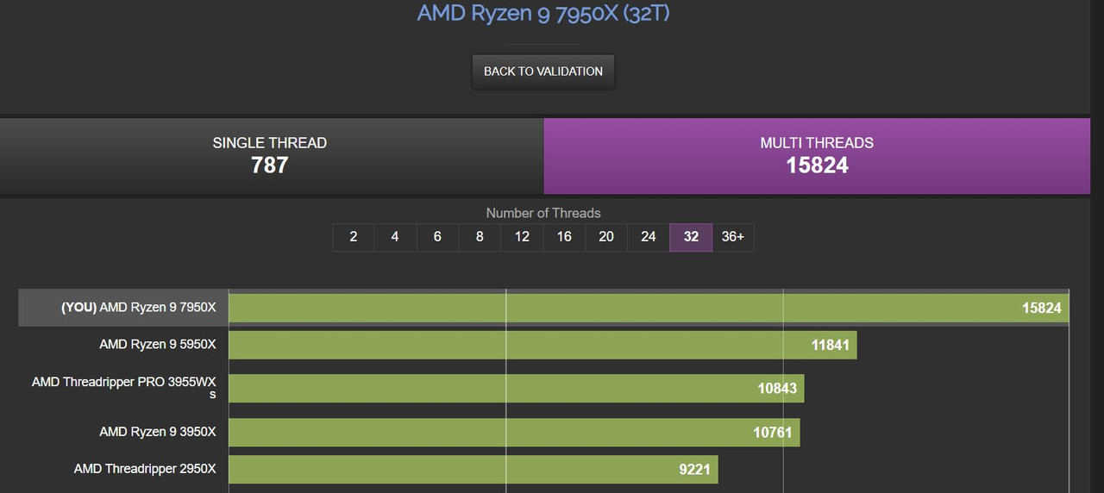Click the Back to Validation button
This screenshot has width=1104, height=493.
coord(543,72)
